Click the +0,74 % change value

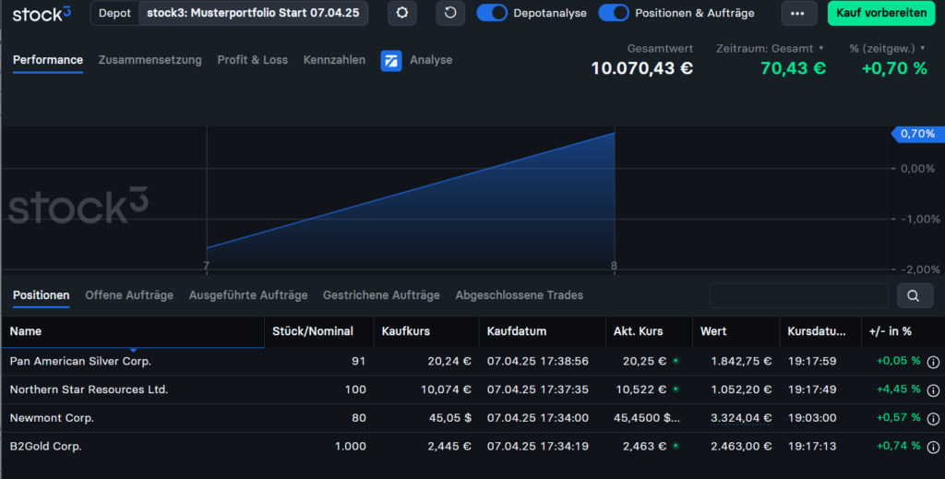[899, 446]
